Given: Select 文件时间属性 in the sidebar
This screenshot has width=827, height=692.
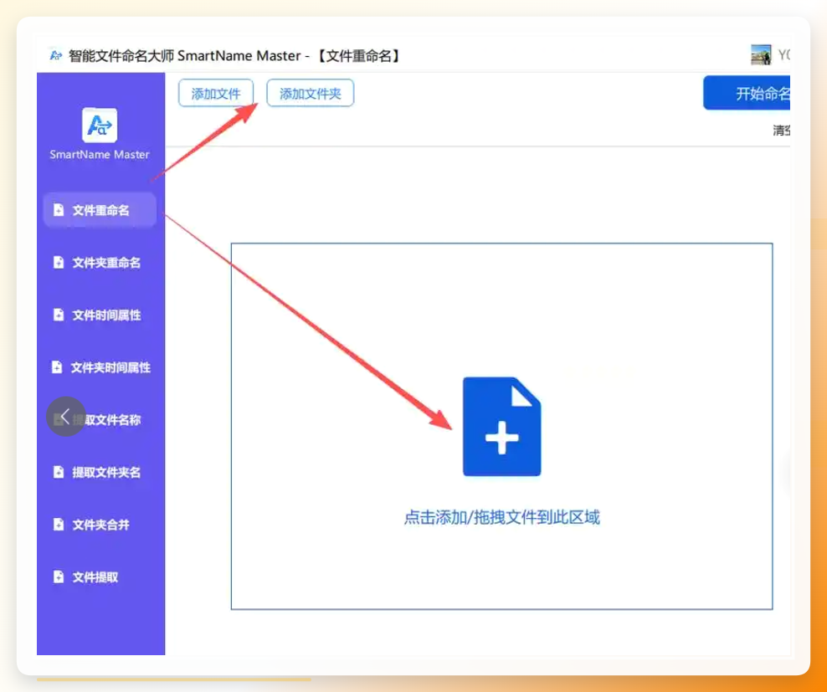Looking at the screenshot, I should click(100, 315).
